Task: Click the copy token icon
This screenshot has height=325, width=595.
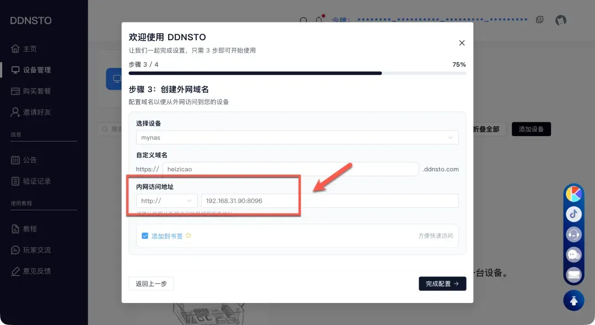Action: (539, 20)
